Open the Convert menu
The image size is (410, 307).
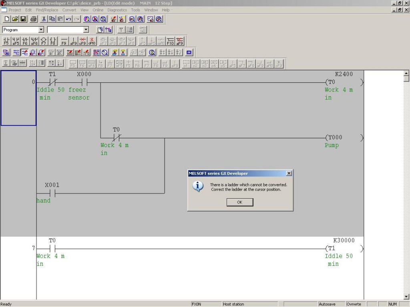click(69, 10)
